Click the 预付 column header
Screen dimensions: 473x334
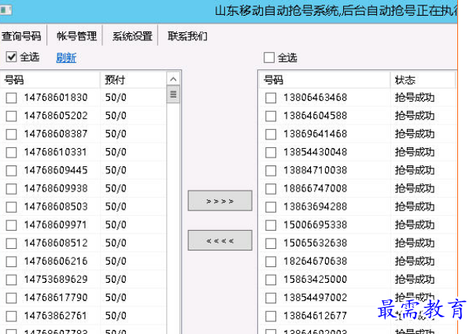point(133,80)
